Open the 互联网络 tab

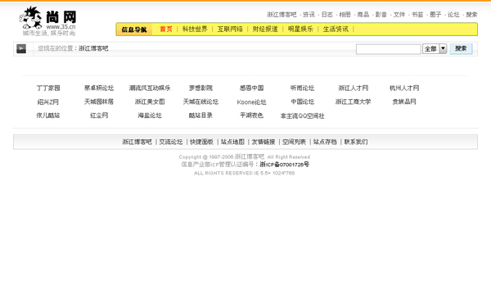click(x=230, y=29)
